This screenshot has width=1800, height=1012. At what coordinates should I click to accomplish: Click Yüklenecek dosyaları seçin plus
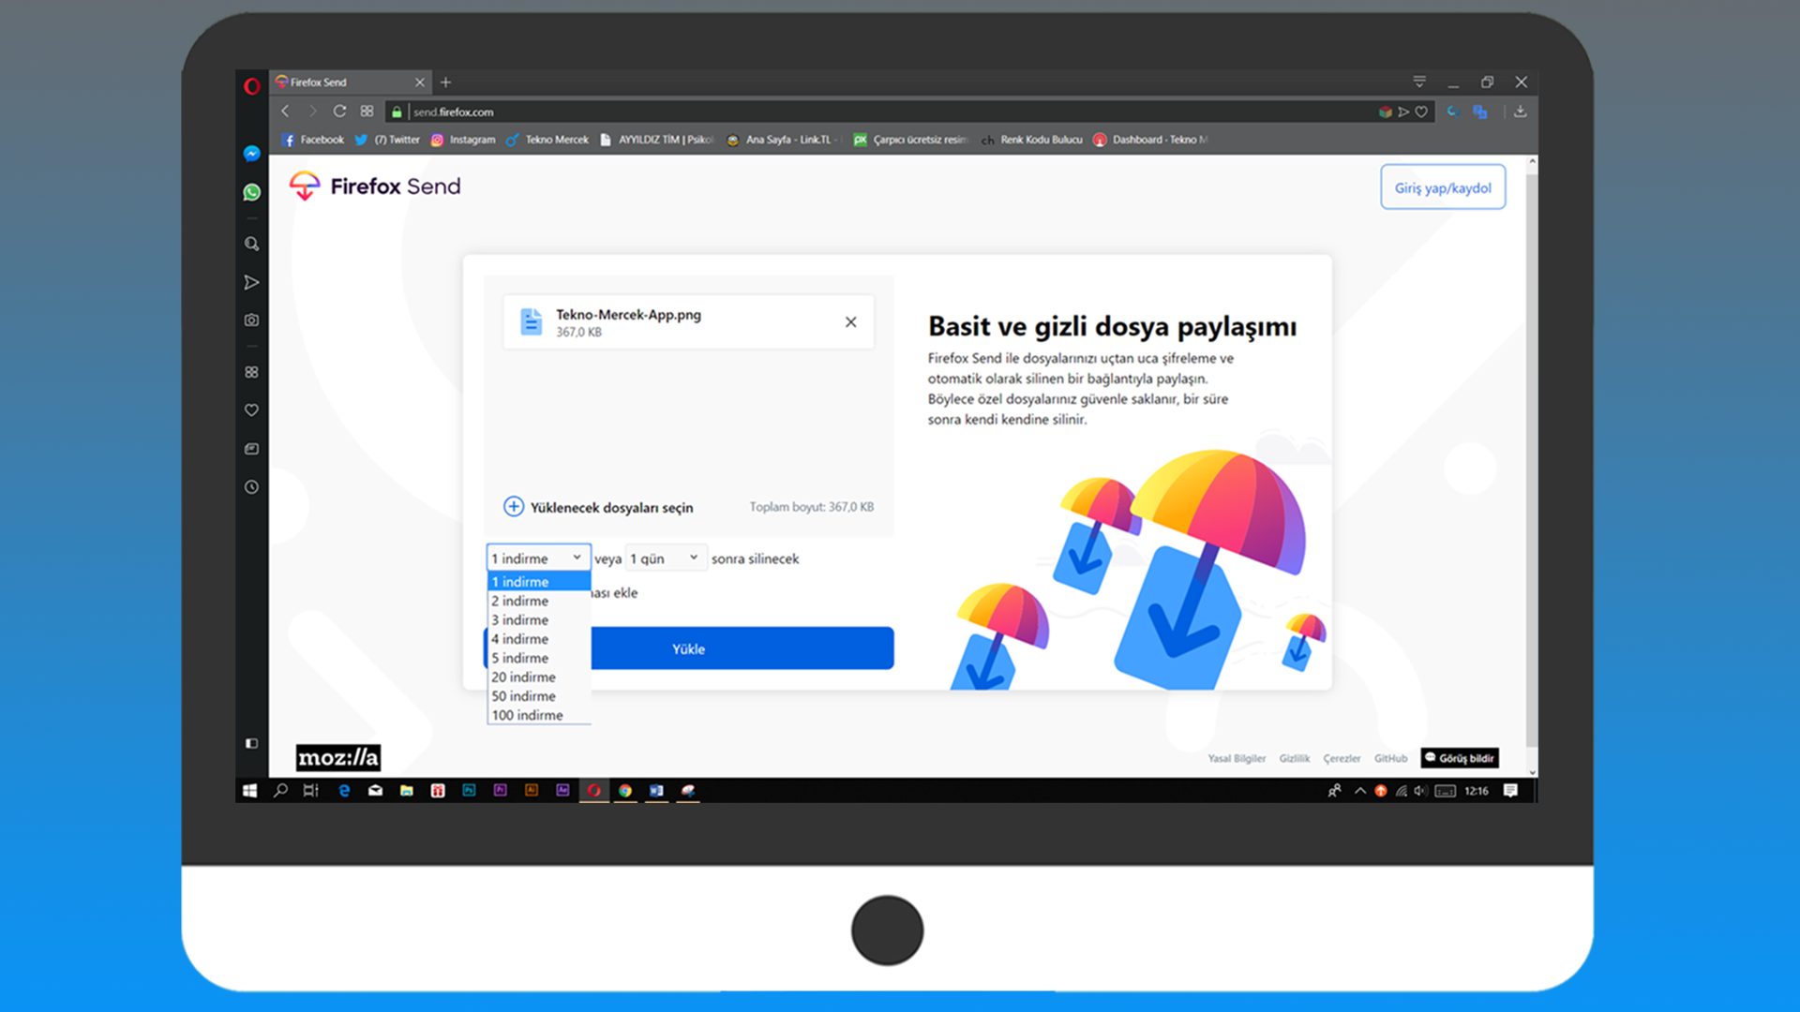pyautogui.click(x=514, y=507)
